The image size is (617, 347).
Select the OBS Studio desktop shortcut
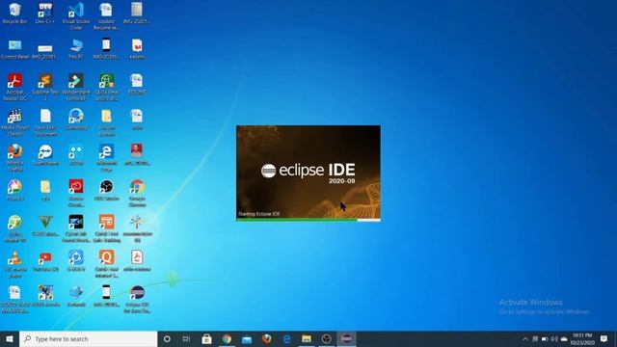pos(107,191)
